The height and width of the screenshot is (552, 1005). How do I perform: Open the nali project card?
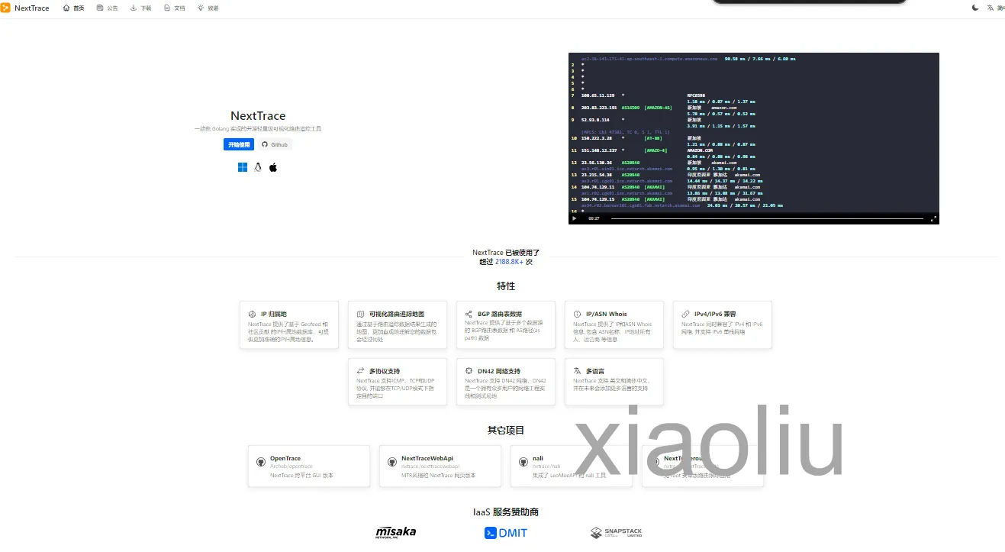point(572,466)
